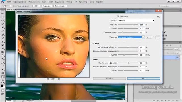Open the workspace switcher dropdown
Screen dimensions: 182x102
[x=170, y=6]
